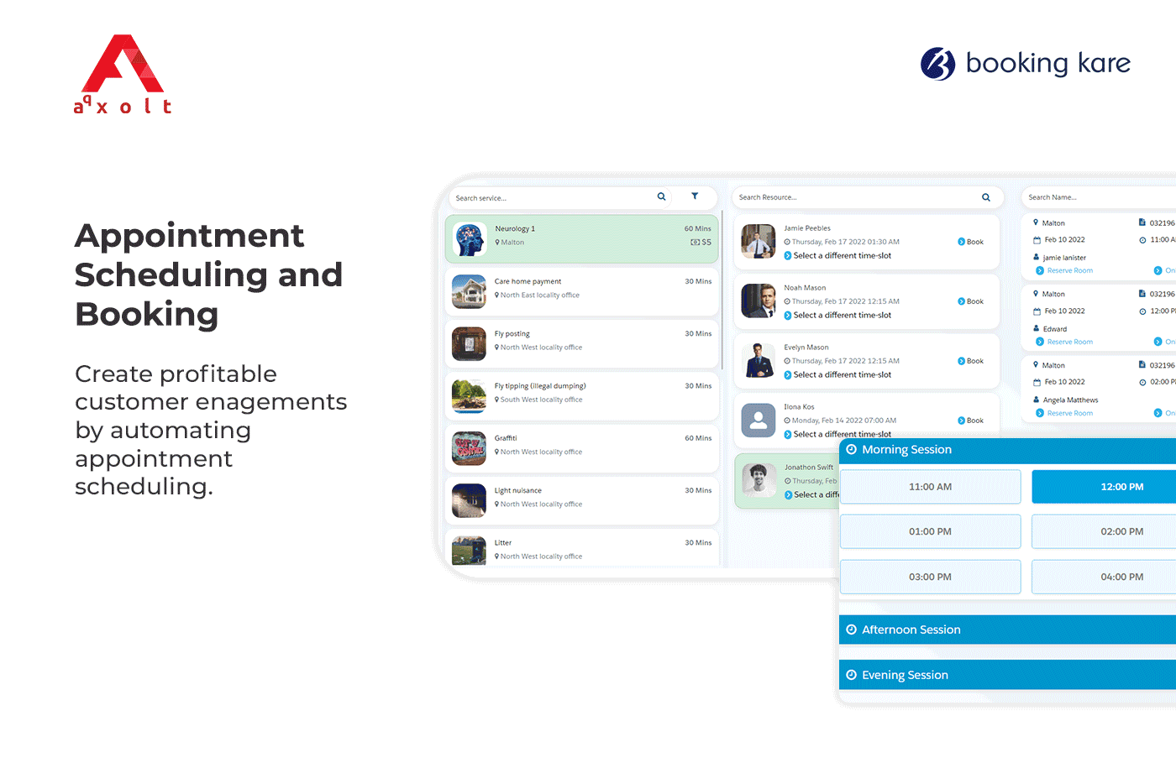Click the Neurology 1 brain icon

coord(470,239)
